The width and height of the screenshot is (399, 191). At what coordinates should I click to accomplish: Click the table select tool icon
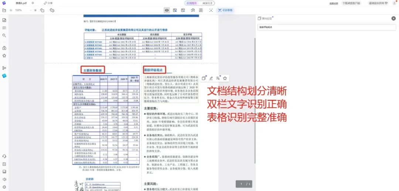(175, 10)
